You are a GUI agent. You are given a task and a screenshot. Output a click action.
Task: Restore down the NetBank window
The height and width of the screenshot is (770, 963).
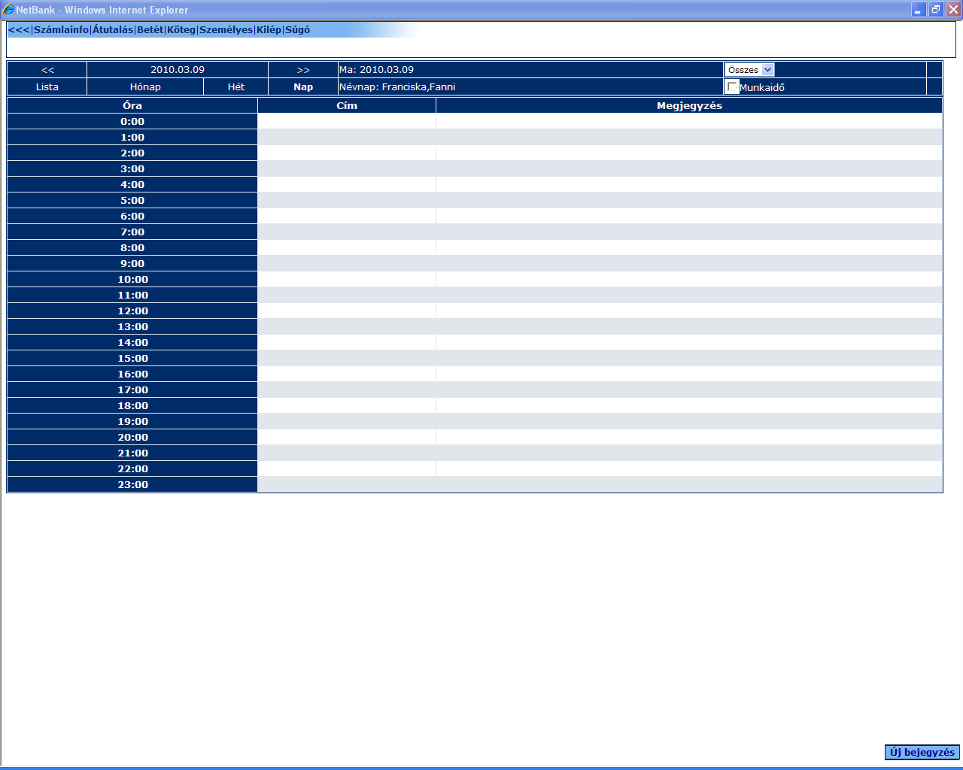(x=936, y=10)
